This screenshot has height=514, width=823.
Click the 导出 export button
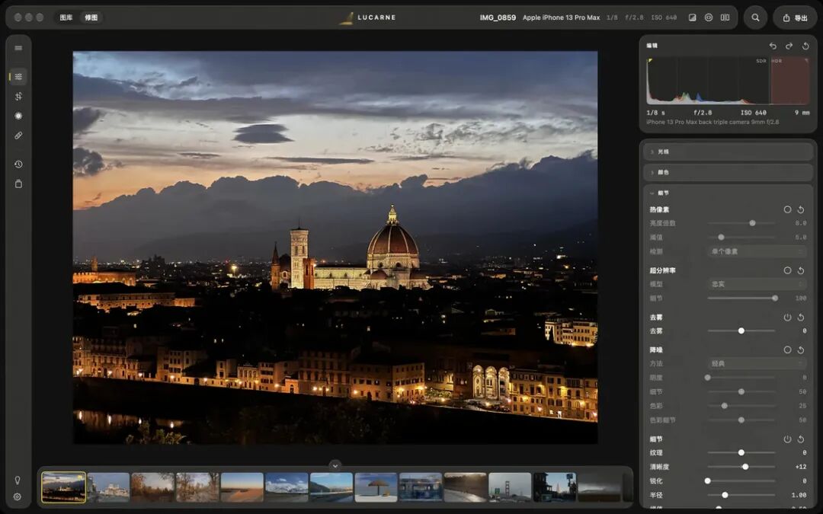(795, 18)
